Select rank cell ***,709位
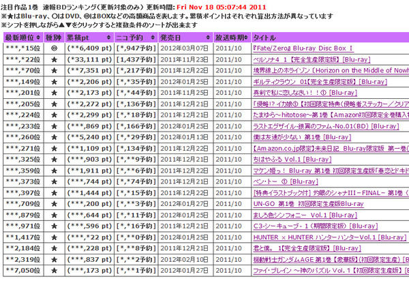Image resolution: width=409 pixels, height=281 pixels. (x=23, y=204)
